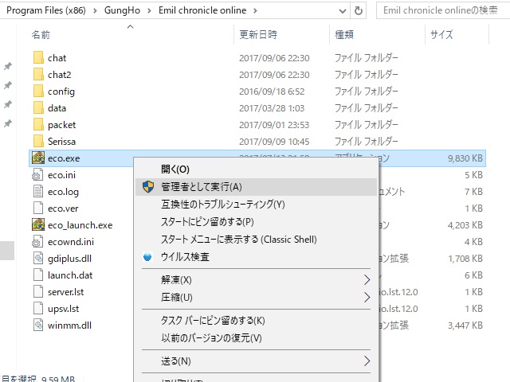510x382 pixels.
Task: Click the Emil chronicle online search box
Action: coord(443,10)
